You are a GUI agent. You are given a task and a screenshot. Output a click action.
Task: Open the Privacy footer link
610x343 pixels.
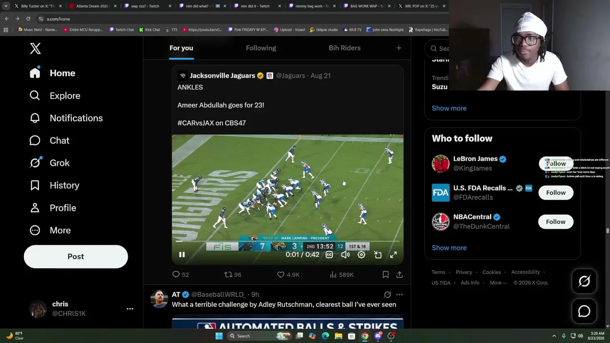(x=464, y=272)
